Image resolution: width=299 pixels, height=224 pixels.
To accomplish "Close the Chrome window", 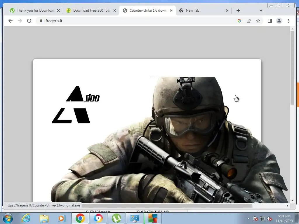I will click(288, 6).
